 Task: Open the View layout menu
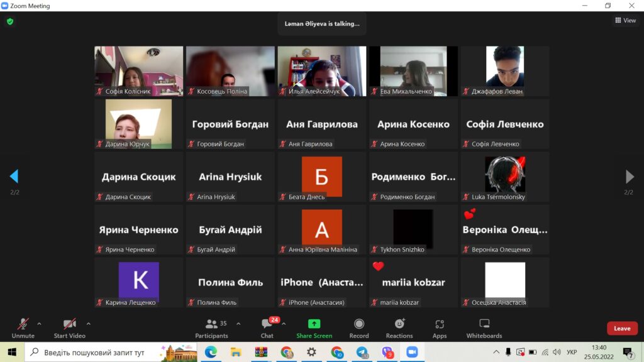(x=625, y=21)
